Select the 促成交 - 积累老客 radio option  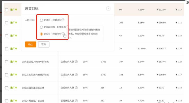[41, 34]
